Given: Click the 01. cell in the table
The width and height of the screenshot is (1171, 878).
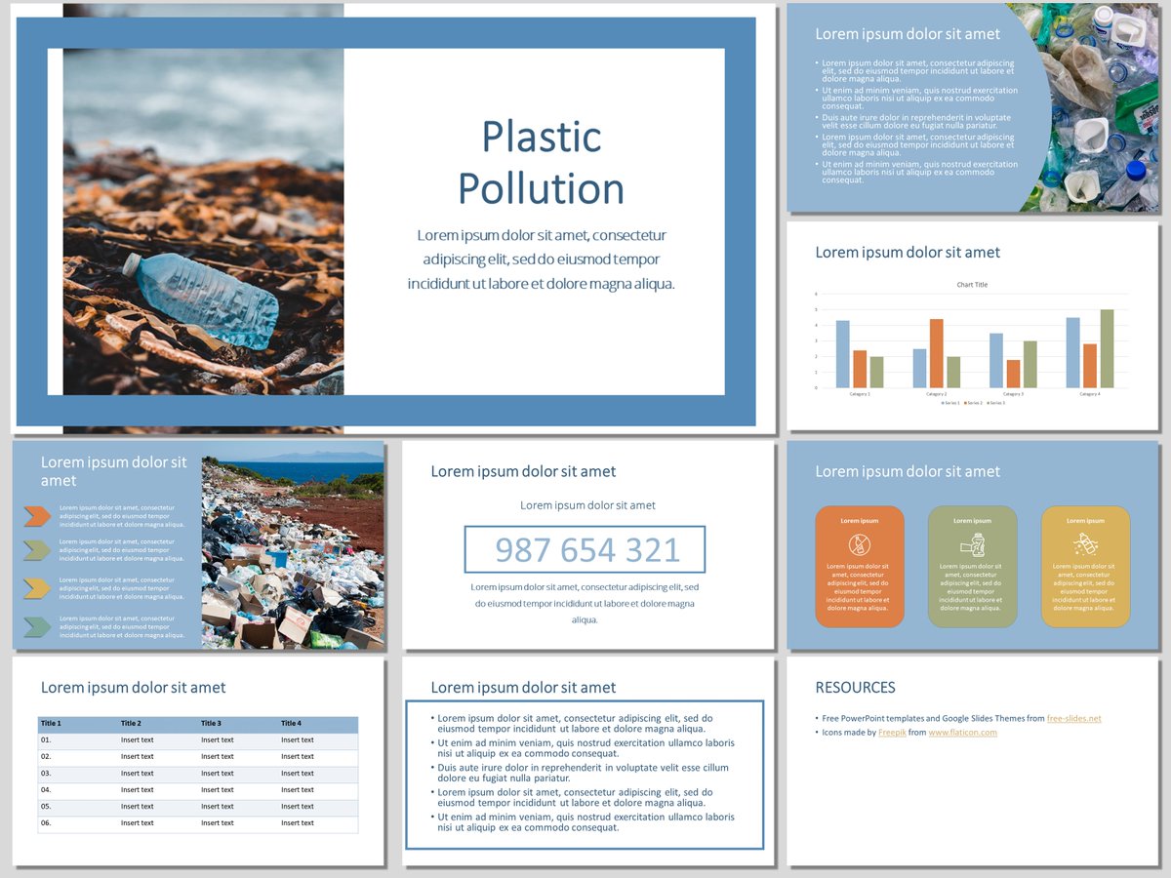Looking at the screenshot, I should [46, 739].
